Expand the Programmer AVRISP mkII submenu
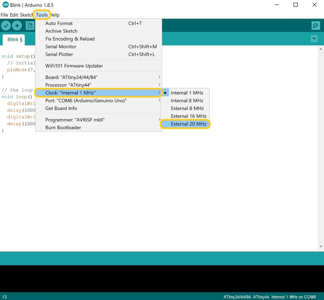324x300 pixels. click(x=98, y=120)
